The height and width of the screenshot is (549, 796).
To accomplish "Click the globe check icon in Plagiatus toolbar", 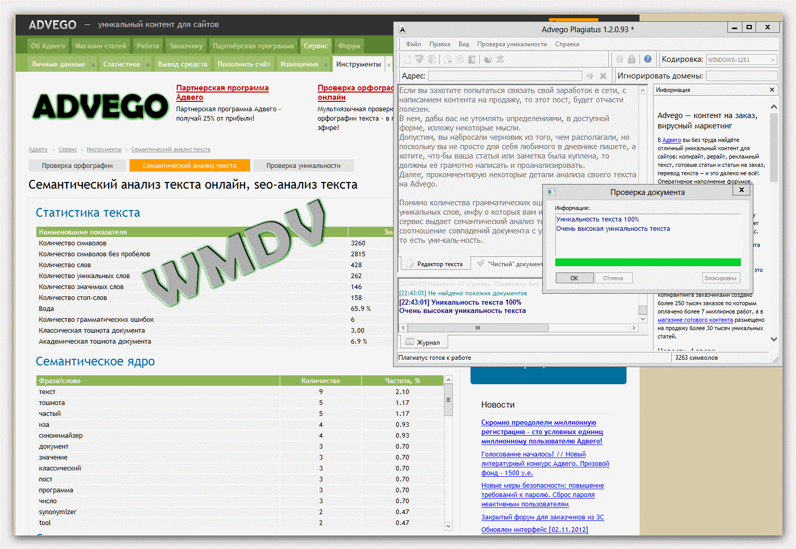I will 488,59.
